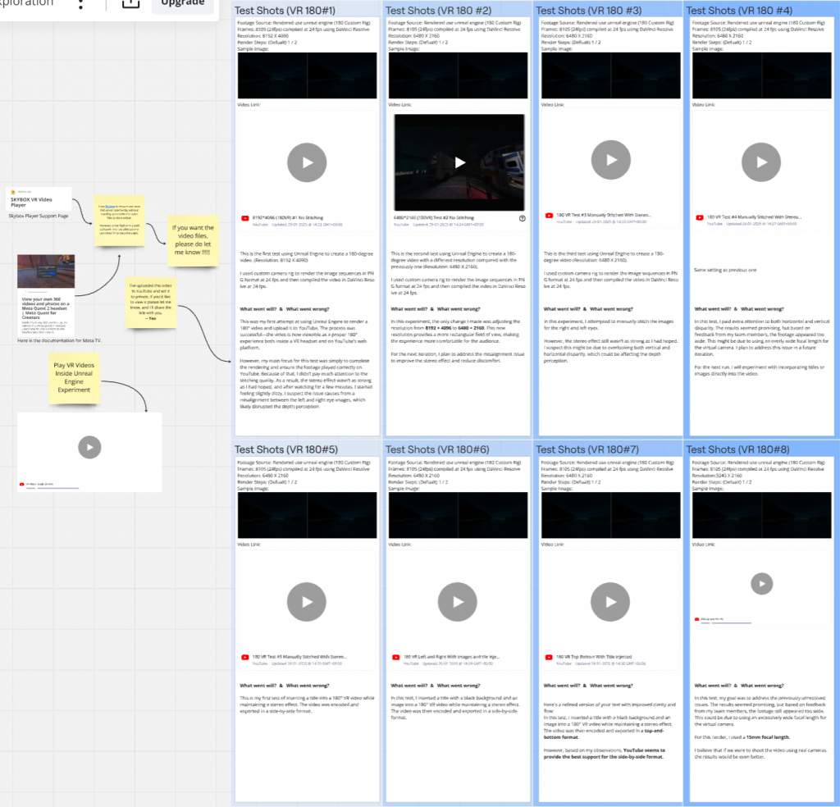
Task: Click the sample image in VR 180 #2 frame
Action: point(458,75)
